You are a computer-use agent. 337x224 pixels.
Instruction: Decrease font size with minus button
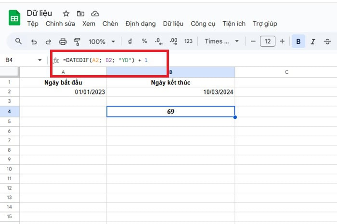pos(253,41)
